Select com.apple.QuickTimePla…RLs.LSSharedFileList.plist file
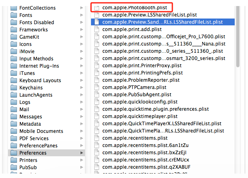This screenshot has height=178, width=248. (163, 131)
